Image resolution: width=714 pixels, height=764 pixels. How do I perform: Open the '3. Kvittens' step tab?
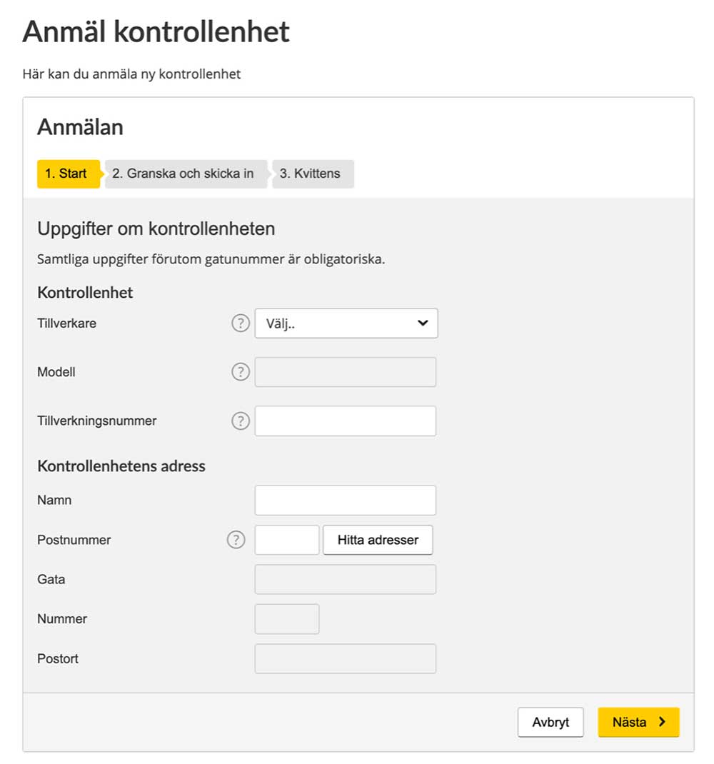tap(311, 174)
